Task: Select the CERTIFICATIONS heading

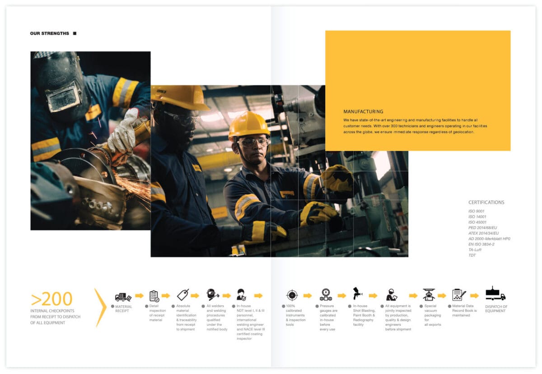Action: point(486,202)
